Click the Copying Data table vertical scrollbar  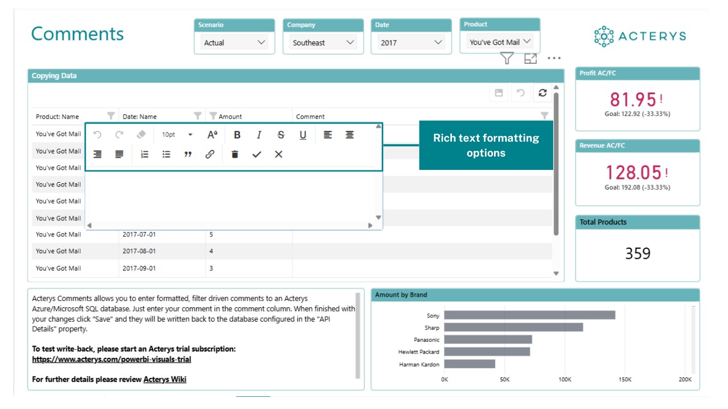pos(556,164)
